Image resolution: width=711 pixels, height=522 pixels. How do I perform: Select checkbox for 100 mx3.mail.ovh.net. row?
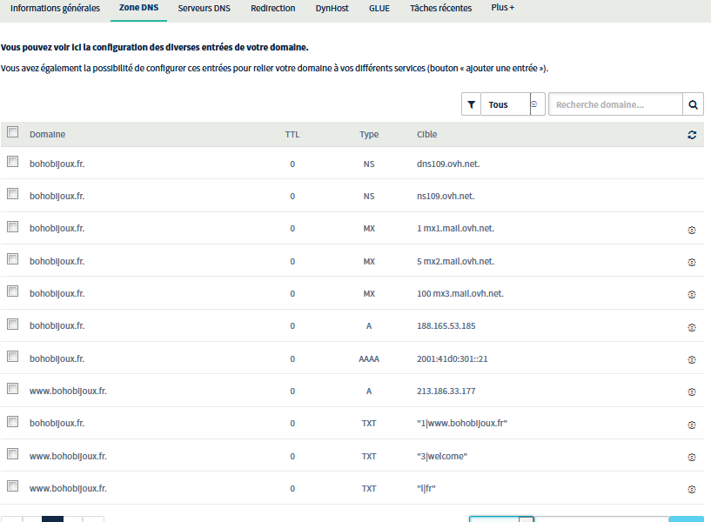click(12, 291)
